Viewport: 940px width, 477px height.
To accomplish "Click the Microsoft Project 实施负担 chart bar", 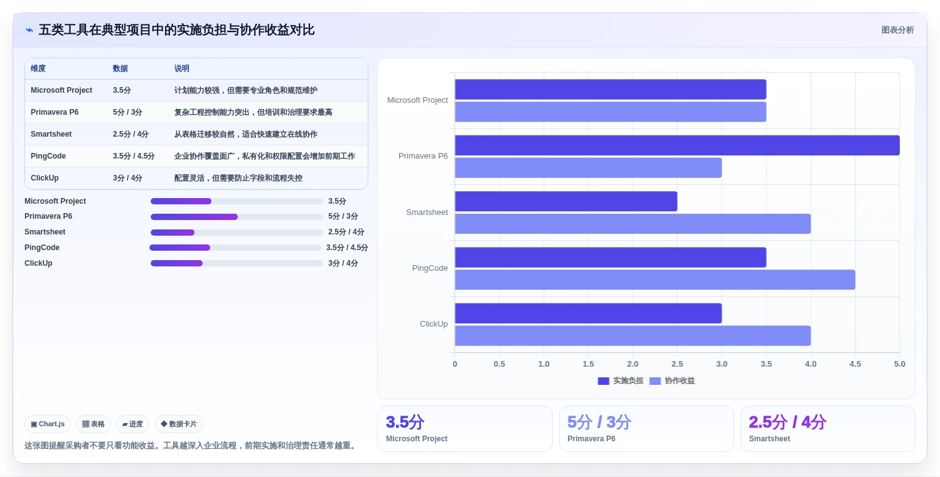I will point(611,89).
